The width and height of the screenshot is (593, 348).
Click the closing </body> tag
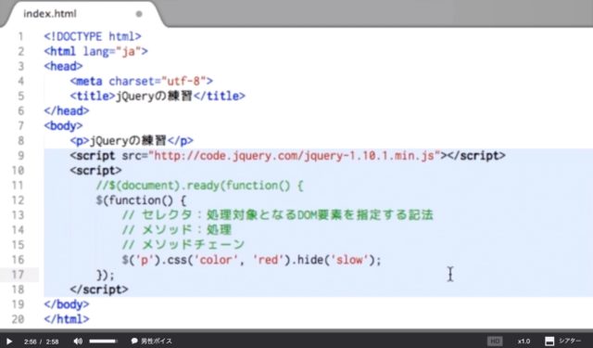(x=67, y=304)
